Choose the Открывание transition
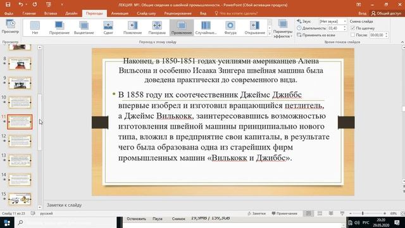 [x=254, y=27]
